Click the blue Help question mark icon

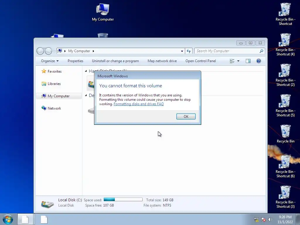(258, 61)
